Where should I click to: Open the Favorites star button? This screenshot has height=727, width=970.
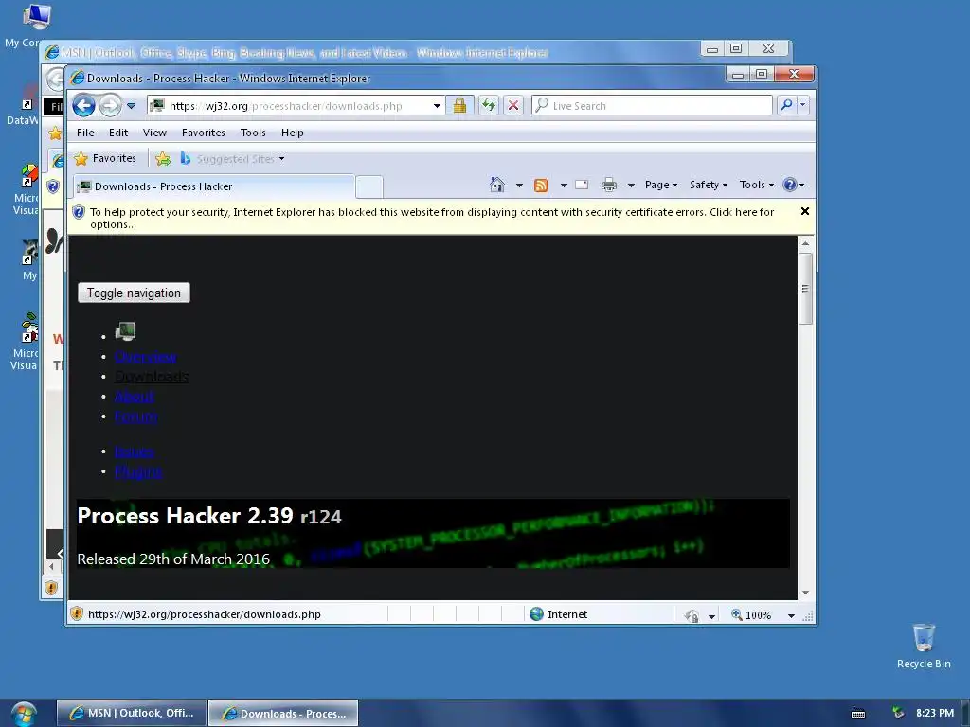(x=105, y=158)
